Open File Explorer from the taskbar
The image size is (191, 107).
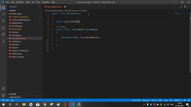pos(24,104)
